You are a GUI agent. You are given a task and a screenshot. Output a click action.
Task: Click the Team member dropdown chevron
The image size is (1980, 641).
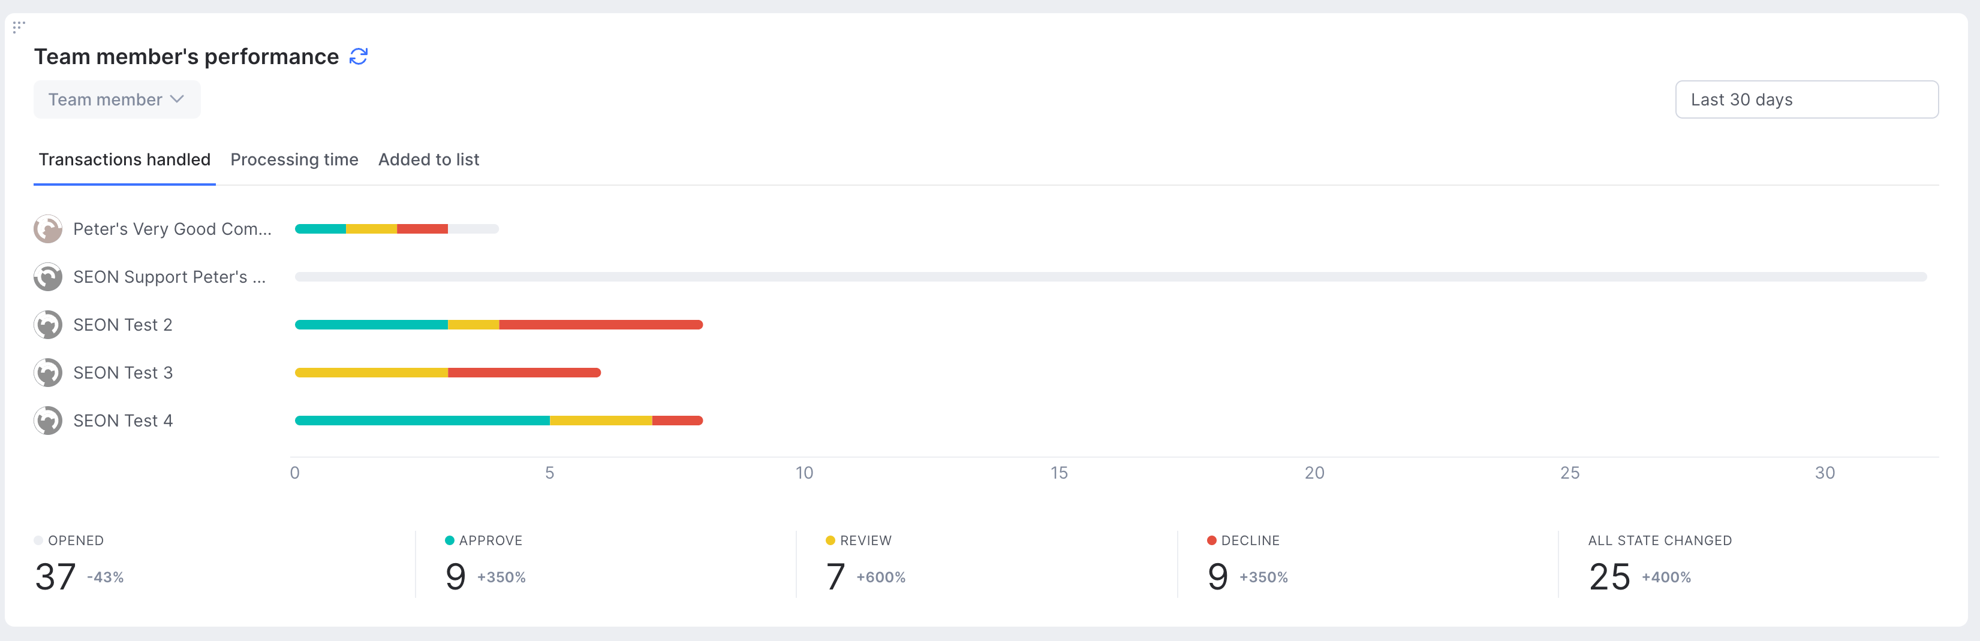177,99
